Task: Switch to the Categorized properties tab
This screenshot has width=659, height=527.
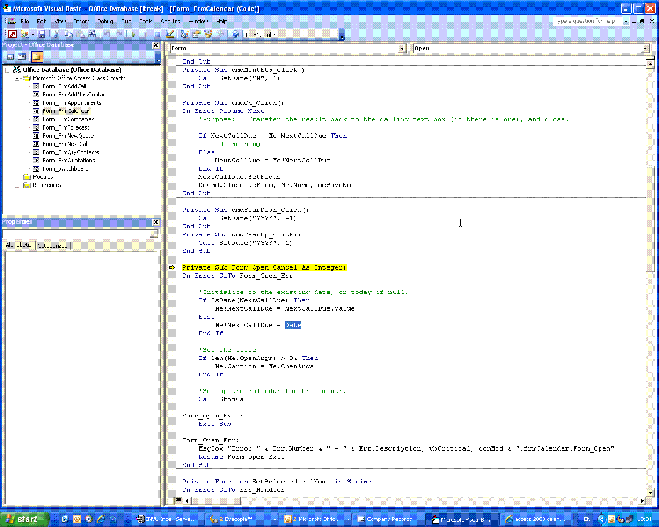Action: (52, 246)
